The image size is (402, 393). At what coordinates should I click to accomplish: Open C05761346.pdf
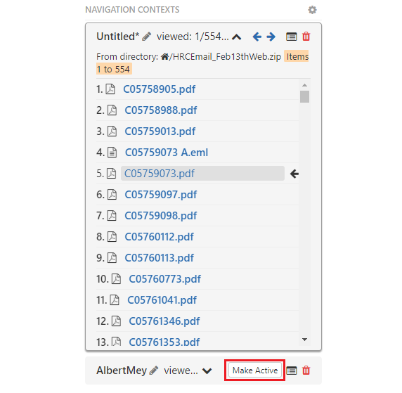tap(164, 321)
